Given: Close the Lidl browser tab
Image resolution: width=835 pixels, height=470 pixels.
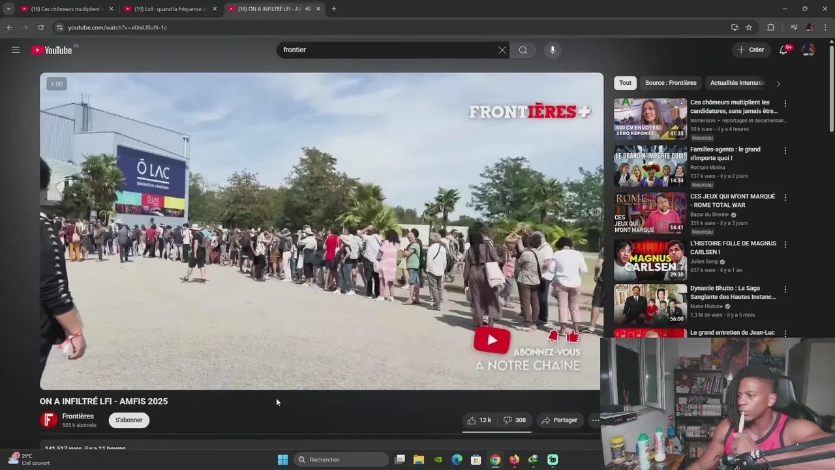Looking at the screenshot, I should 215,8.
